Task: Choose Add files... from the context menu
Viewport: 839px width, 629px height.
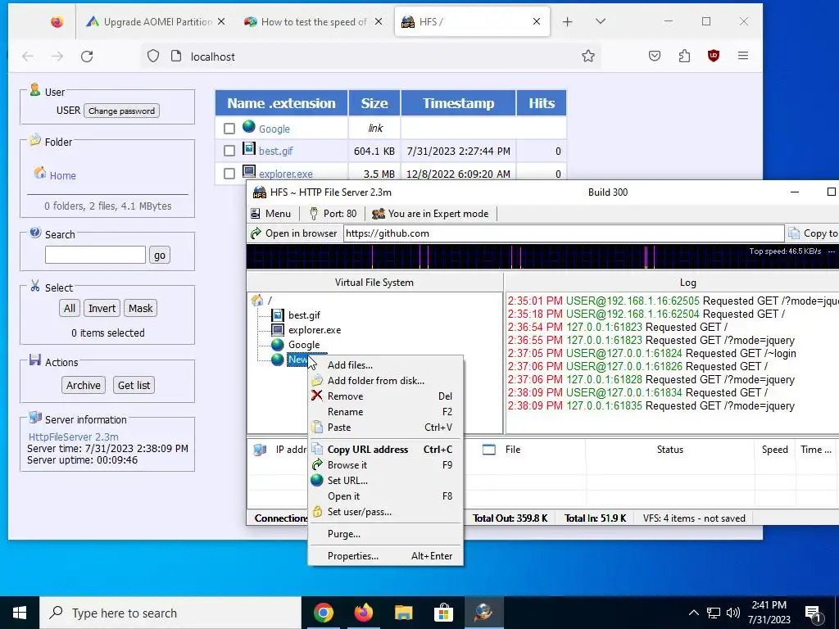Action: point(385,365)
